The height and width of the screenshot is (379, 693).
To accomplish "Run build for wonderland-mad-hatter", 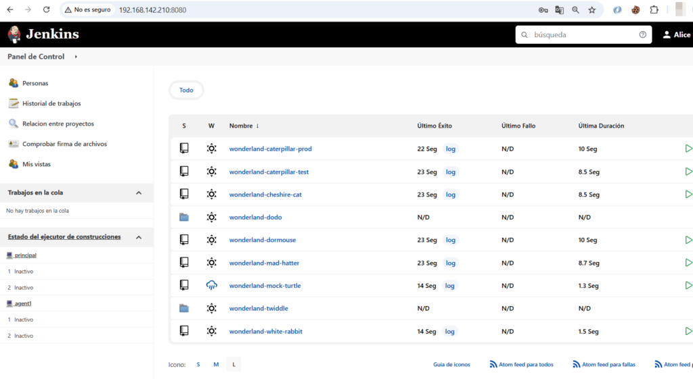I will click(x=688, y=263).
